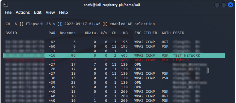
Task: Click the terminal icon in title bar
Action: coord(6,5)
